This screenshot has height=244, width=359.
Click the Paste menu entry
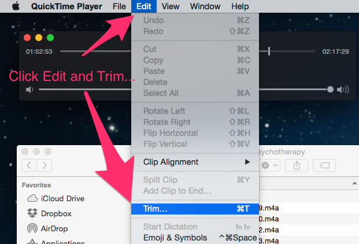tap(195, 71)
